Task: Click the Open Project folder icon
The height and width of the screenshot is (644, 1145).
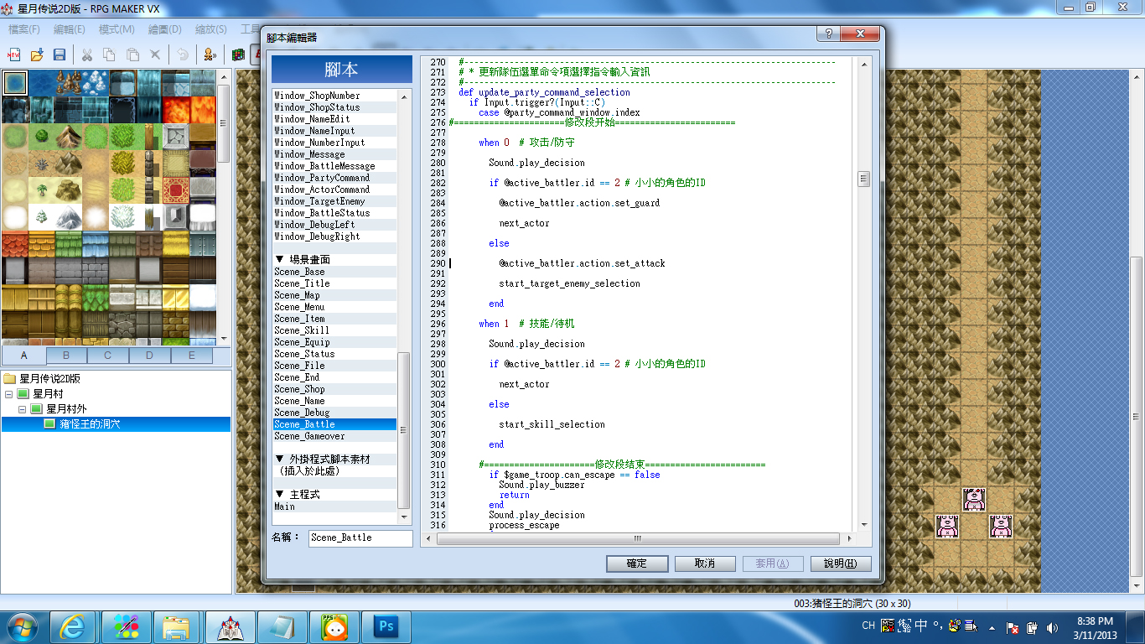Action: coord(37,55)
